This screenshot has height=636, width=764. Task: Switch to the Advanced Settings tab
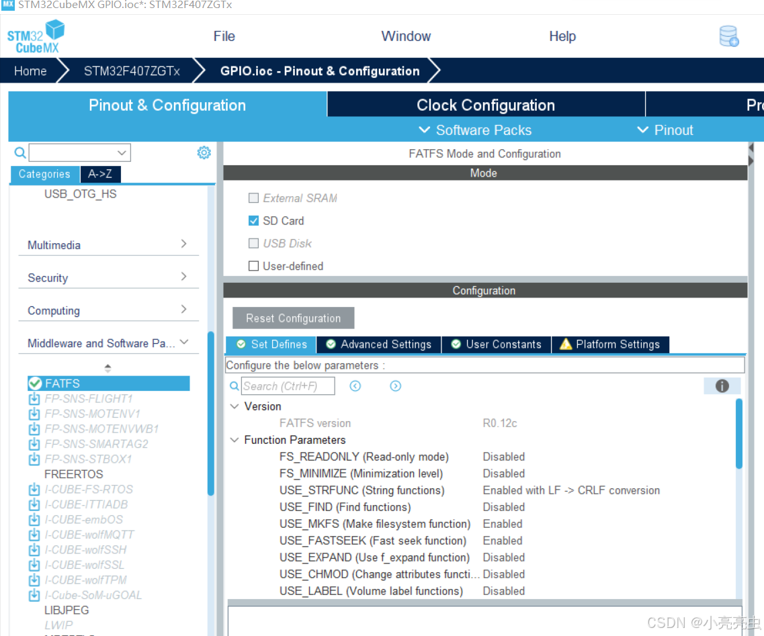pos(378,345)
